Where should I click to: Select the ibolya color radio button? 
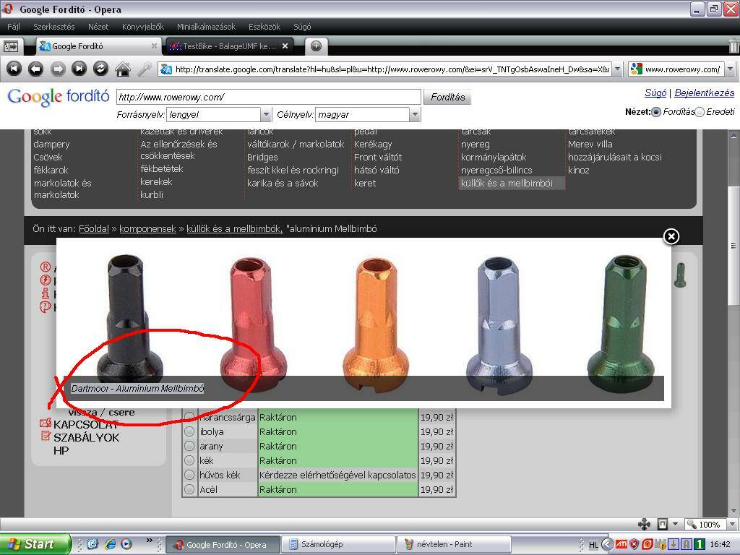pyautogui.click(x=189, y=431)
